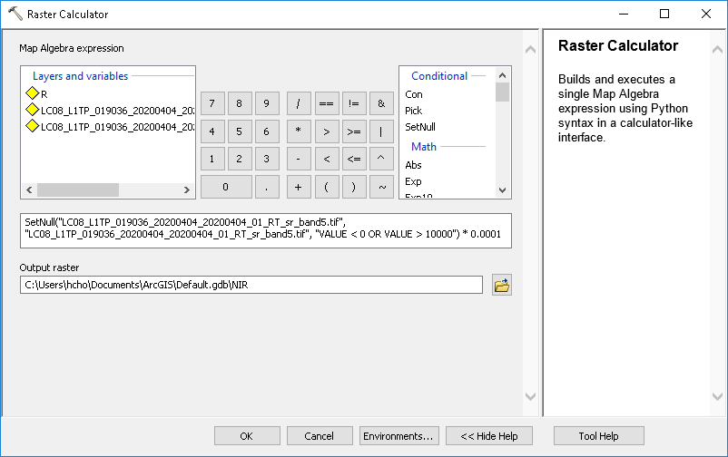This screenshot has height=457, width=728.
Task: Pick the Abs function under Math
Action: 414,165
